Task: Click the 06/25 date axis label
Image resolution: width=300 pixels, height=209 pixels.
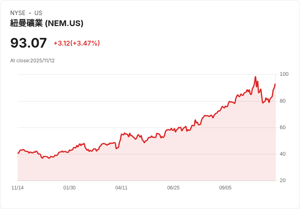Action: coord(173,188)
